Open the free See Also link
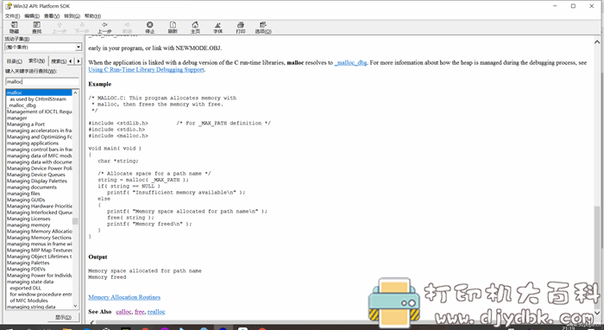 pos(140,312)
